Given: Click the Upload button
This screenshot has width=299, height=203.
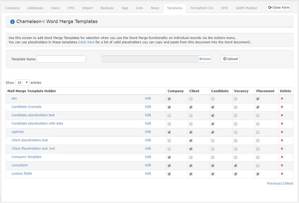Looking at the screenshot, I should pyautogui.click(x=230, y=59).
